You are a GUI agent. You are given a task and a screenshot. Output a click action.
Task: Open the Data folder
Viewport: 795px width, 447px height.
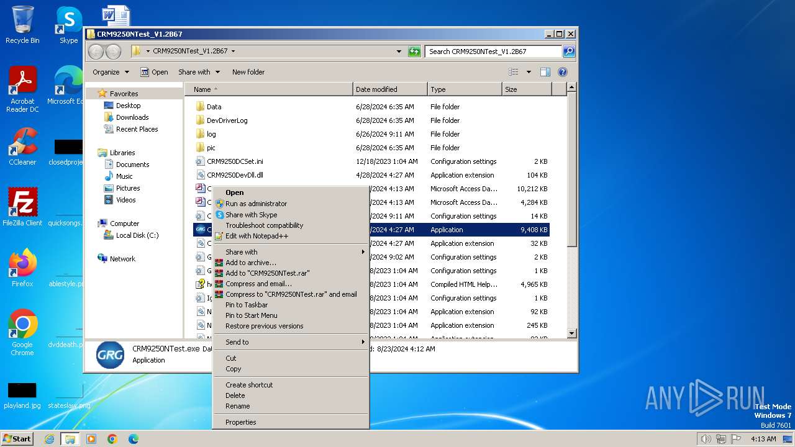point(214,107)
